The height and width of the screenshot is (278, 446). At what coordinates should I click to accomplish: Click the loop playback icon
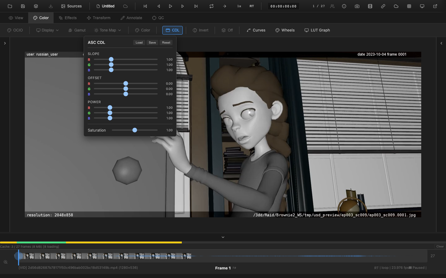(x=212, y=6)
